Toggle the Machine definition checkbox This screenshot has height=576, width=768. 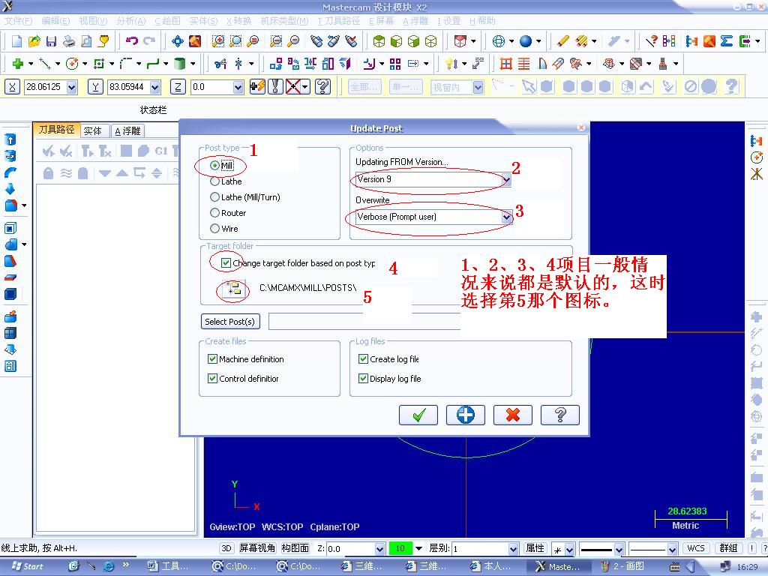click(212, 359)
